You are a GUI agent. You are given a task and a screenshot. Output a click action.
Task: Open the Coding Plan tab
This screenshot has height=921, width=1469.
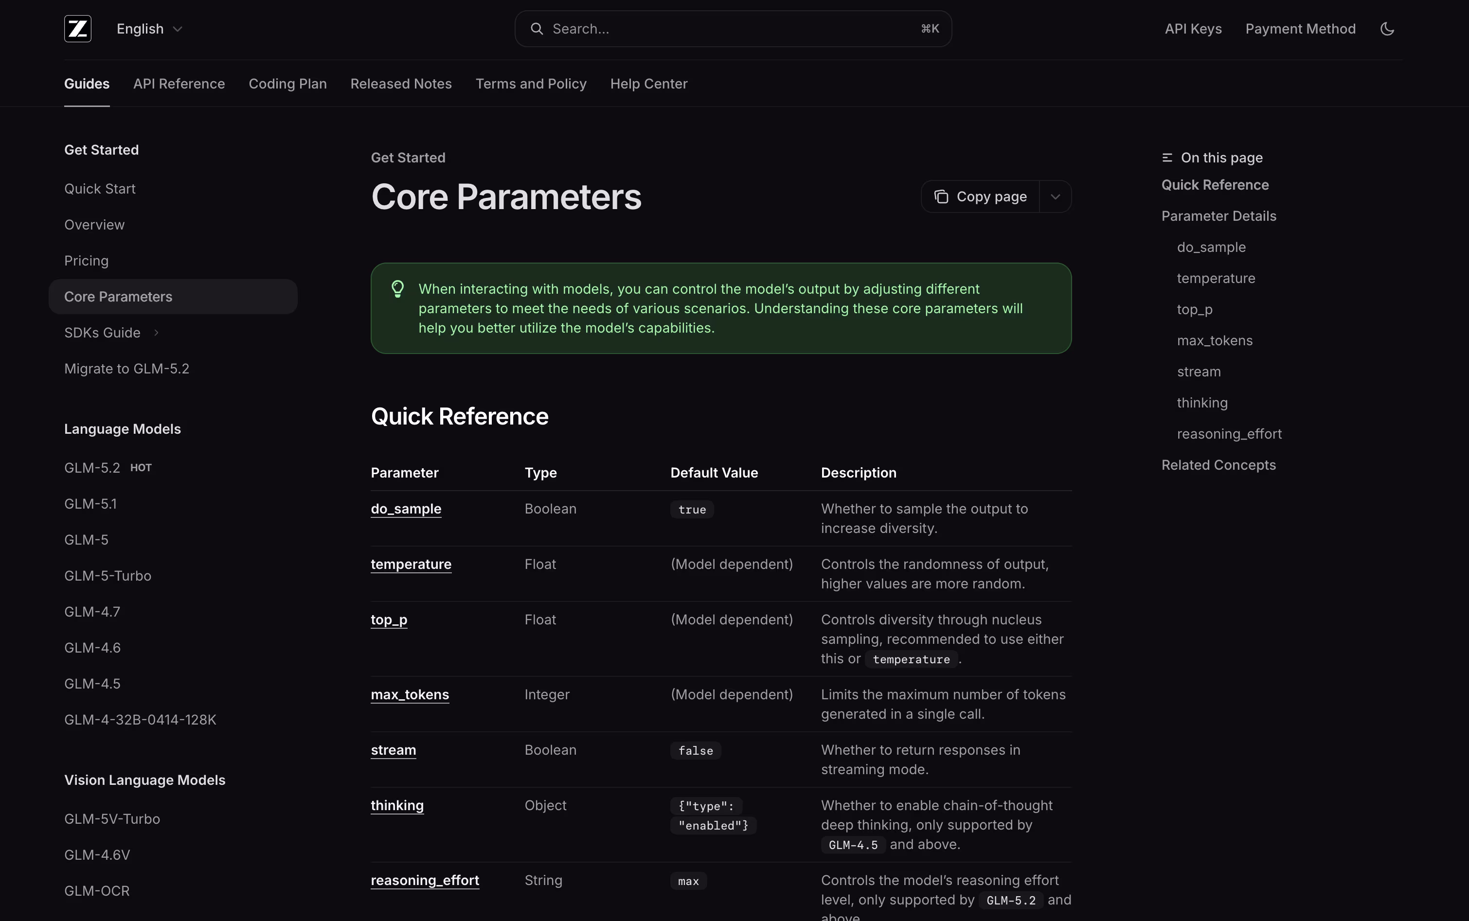(287, 84)
